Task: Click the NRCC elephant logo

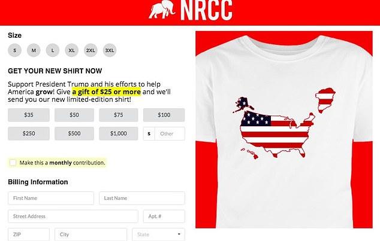Action: pos(162,10)
